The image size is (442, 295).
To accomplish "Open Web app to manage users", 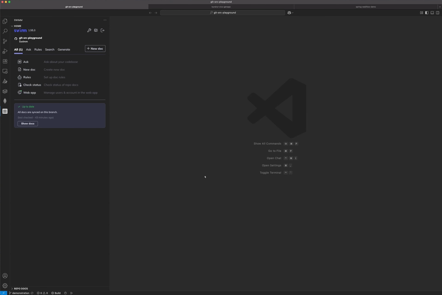I will coord(30,92).
